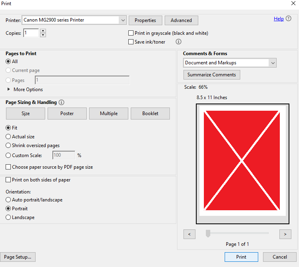The width and height of the screenshot is (299, 267).
Task: Open Page Setup dialog
Action: coord(18,257)
